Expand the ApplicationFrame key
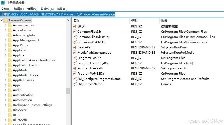 coord(6,65)
